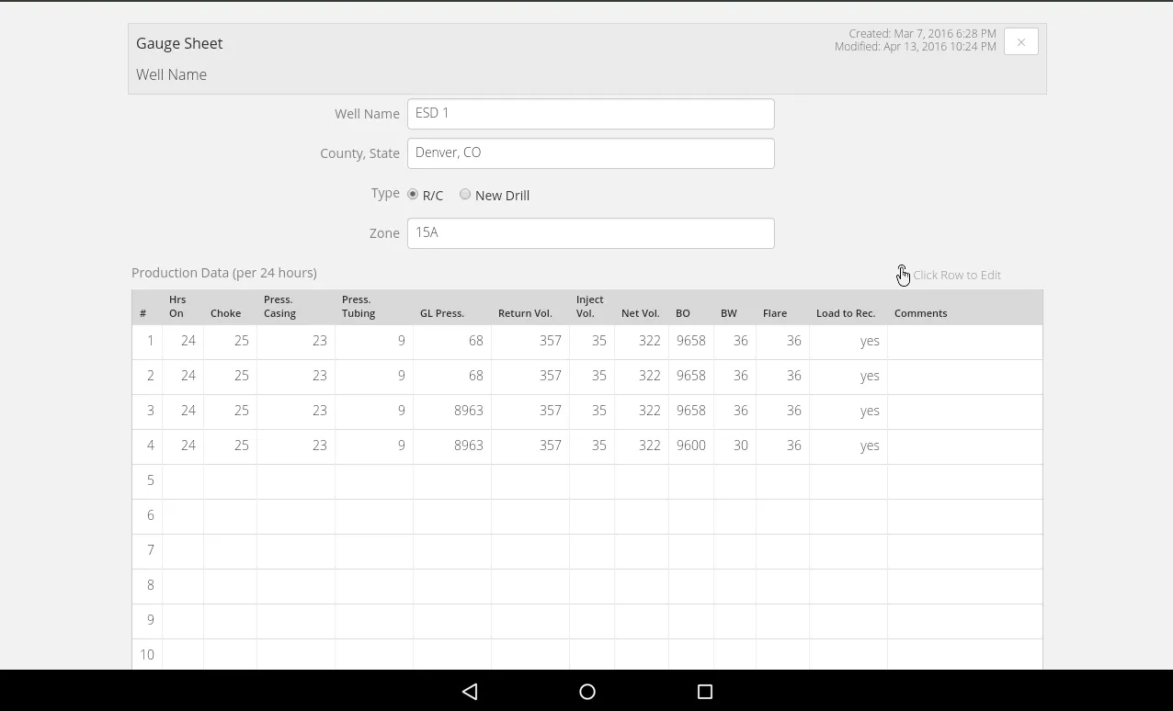Click the Comments column header
The height and width of the screenshot is (711, 1173).
[x=920, y=312]
